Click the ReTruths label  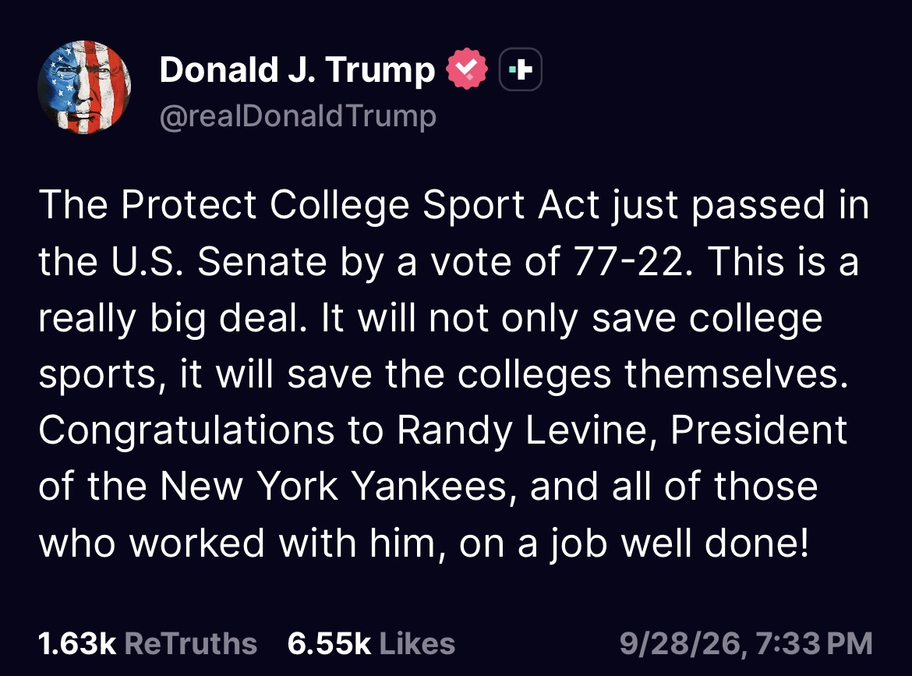click(x=191, y=643)
